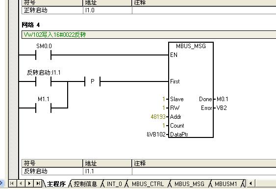Screen dimensions: 276x189
Task: Select the positive edge P contact
Action: 93,81
